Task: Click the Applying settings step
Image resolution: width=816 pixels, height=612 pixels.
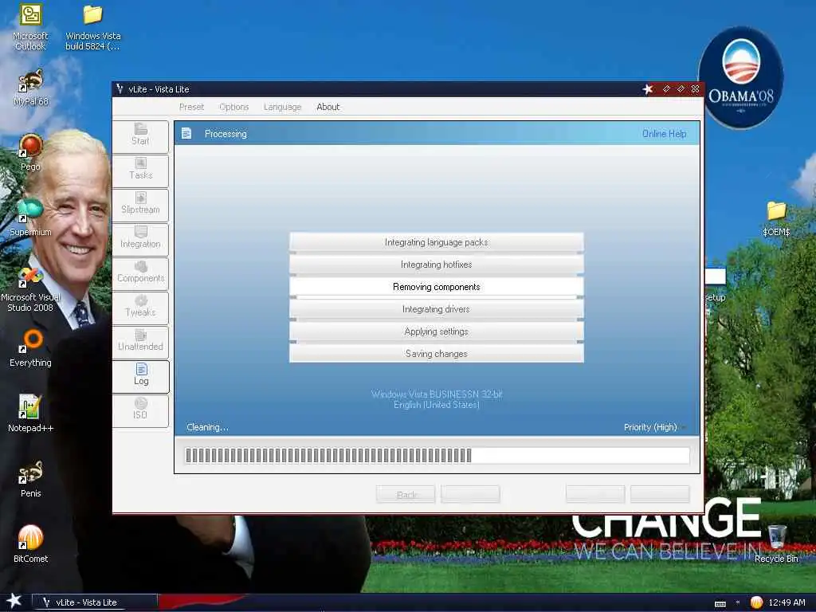Action: point(436,331)
